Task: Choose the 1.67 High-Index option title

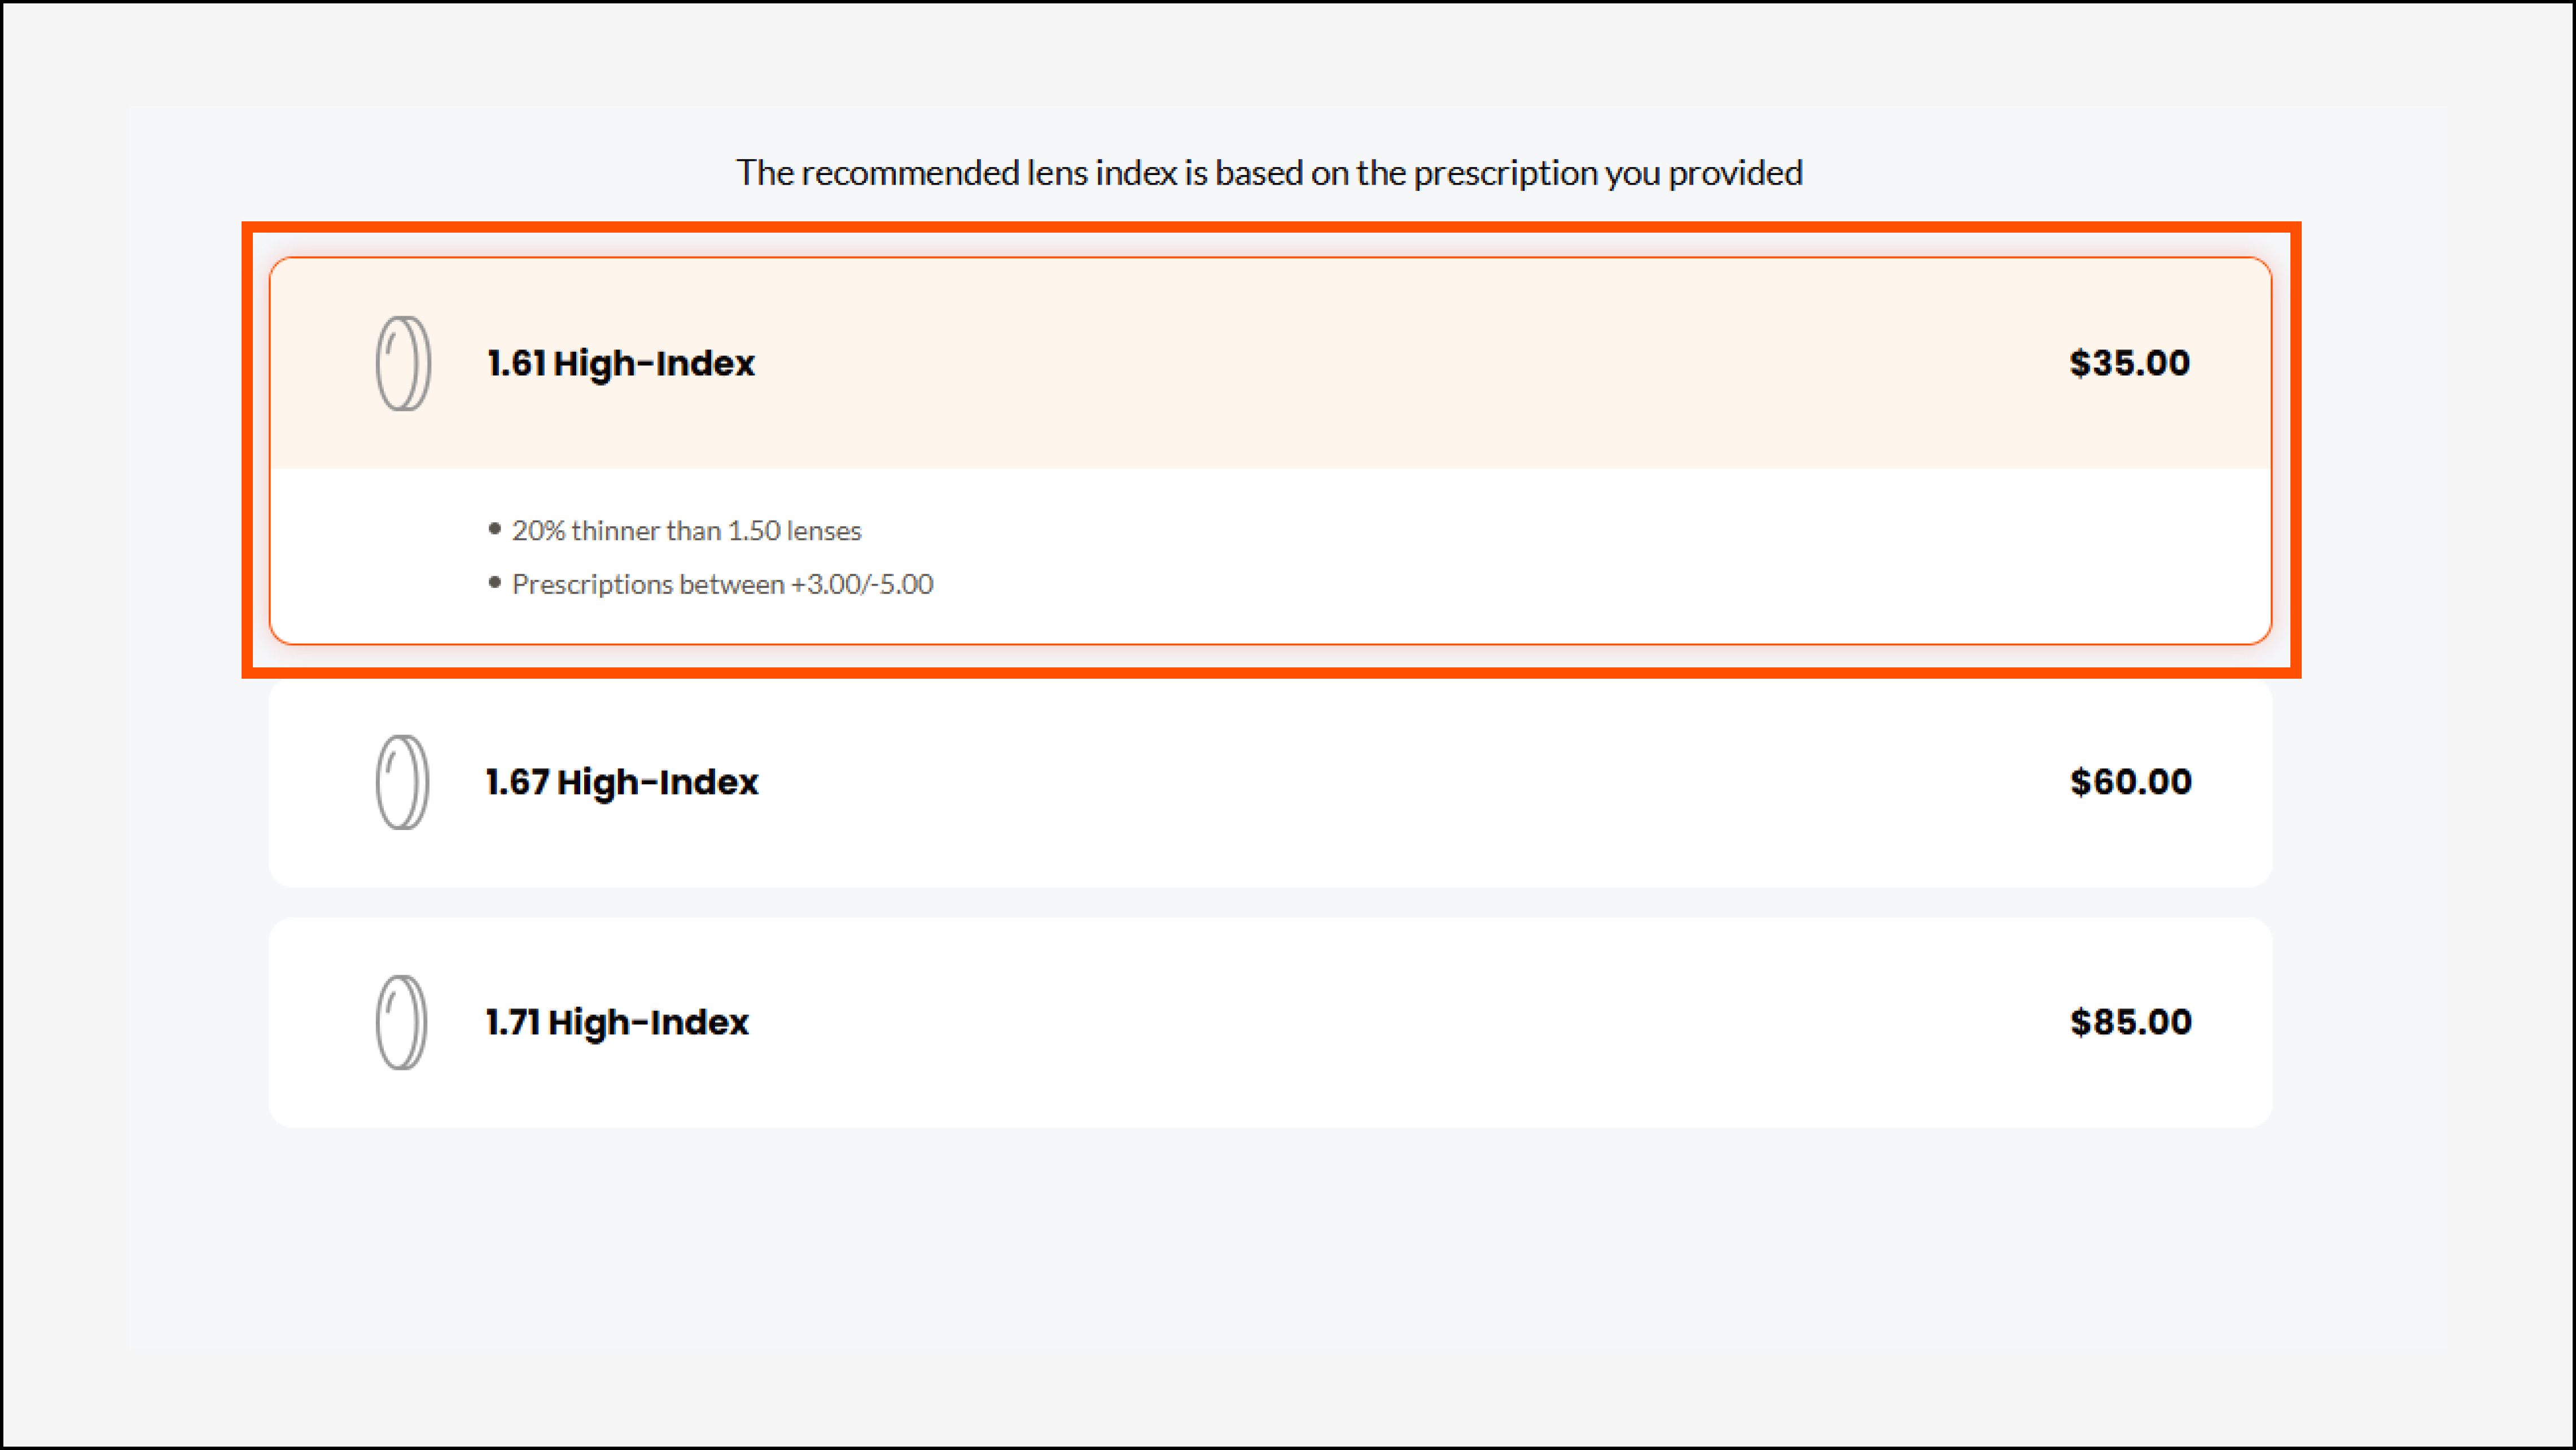Action: pos(622,781)
